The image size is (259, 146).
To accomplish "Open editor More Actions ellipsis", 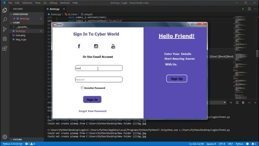I will (255, 9).
